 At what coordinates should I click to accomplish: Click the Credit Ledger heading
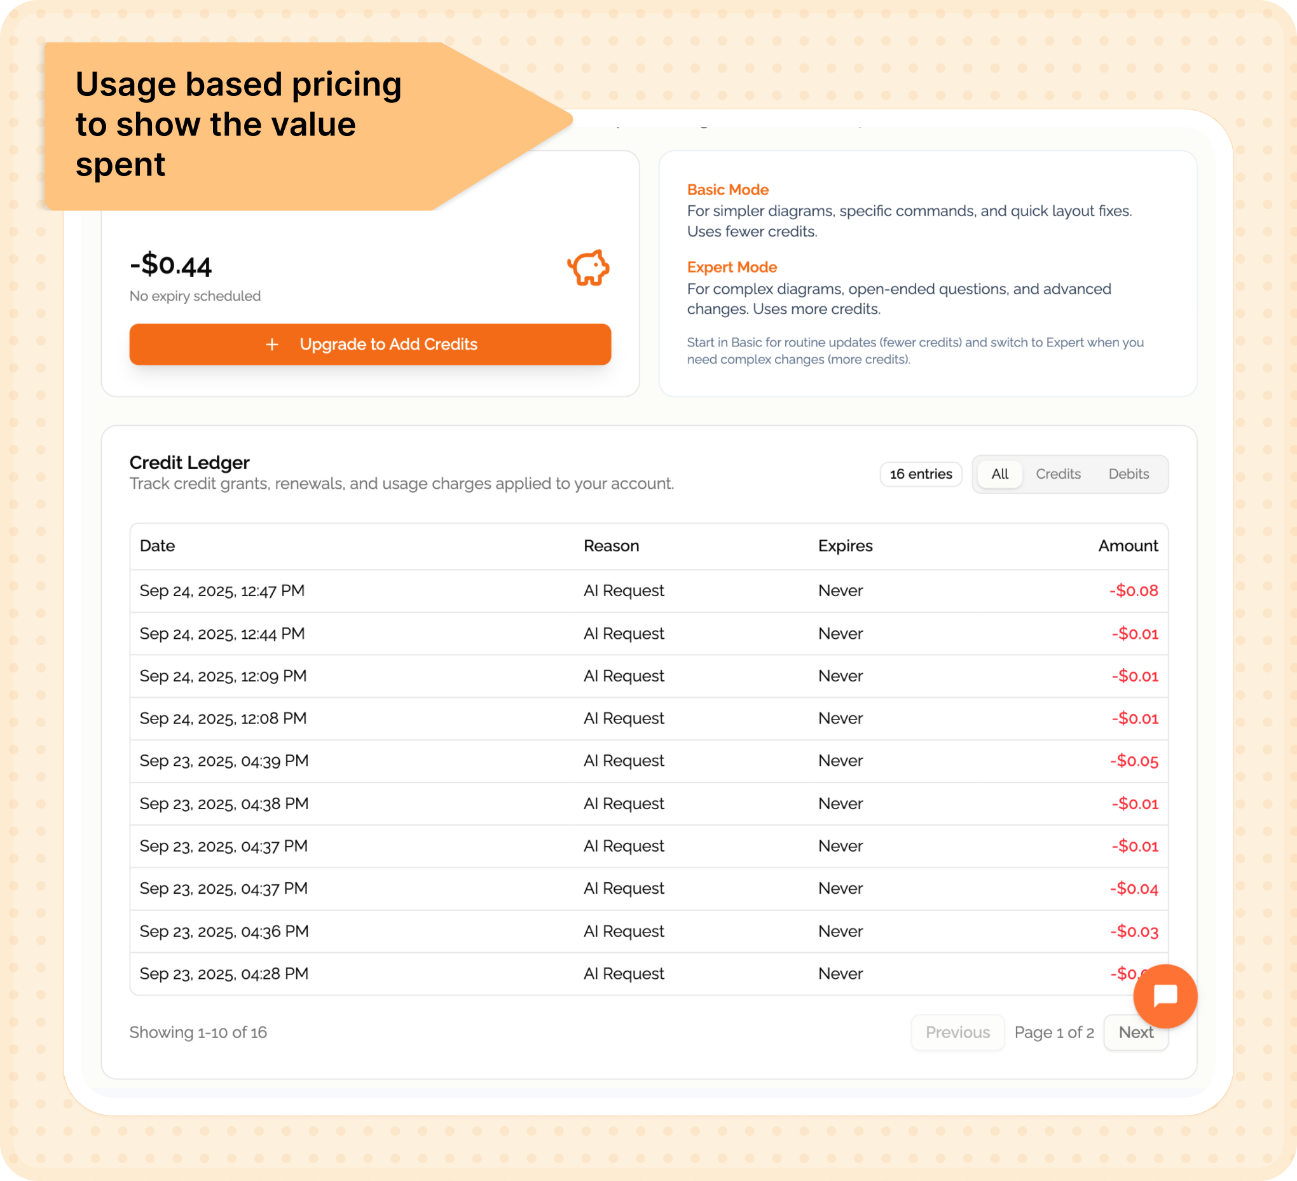pyautogui.click(x=189, y=463)
